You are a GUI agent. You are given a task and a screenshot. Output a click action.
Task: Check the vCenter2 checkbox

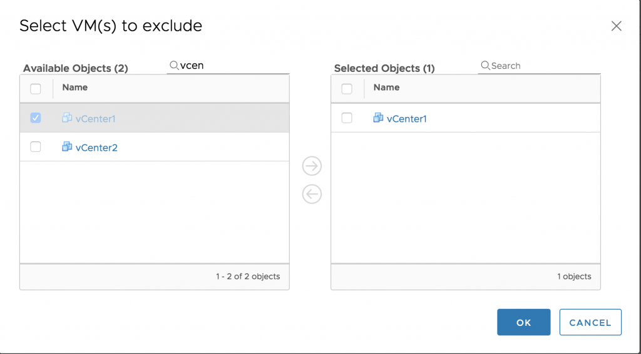[x=36, y=146]
